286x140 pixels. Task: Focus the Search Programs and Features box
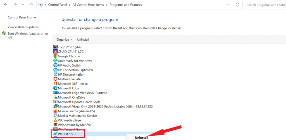click(x=265, y=5)
